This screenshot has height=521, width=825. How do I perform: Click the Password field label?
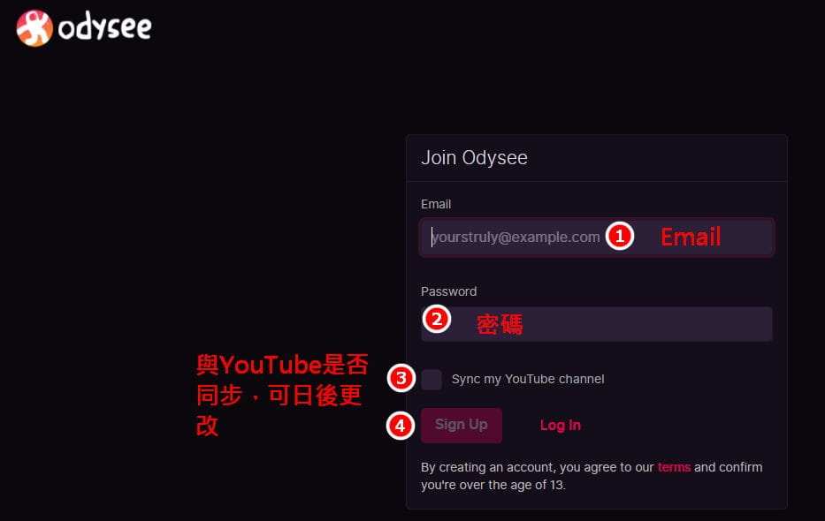point(449,291)
